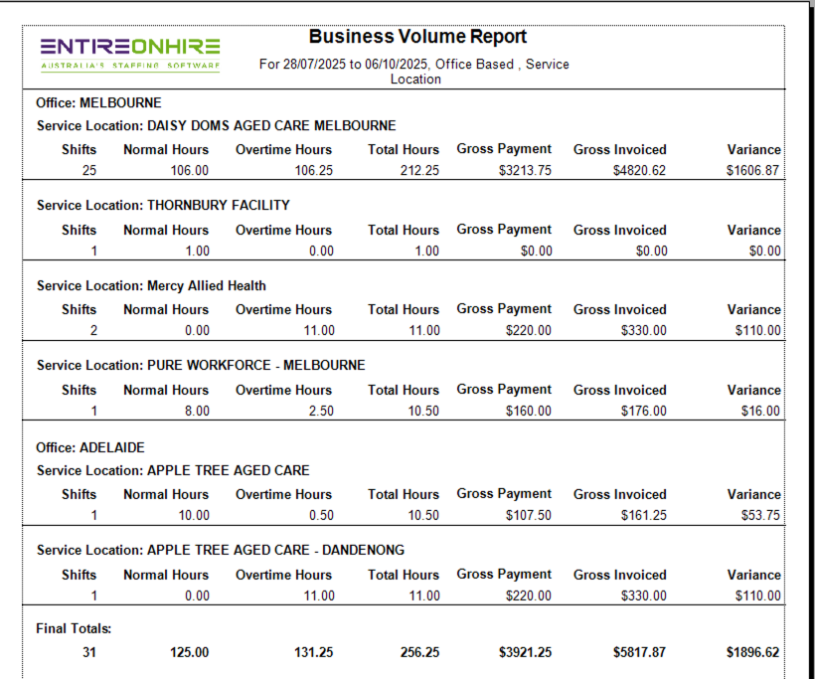Click the Business Volume Report title
Viewport: 815px width, 679px height.
tap(417, 37)
